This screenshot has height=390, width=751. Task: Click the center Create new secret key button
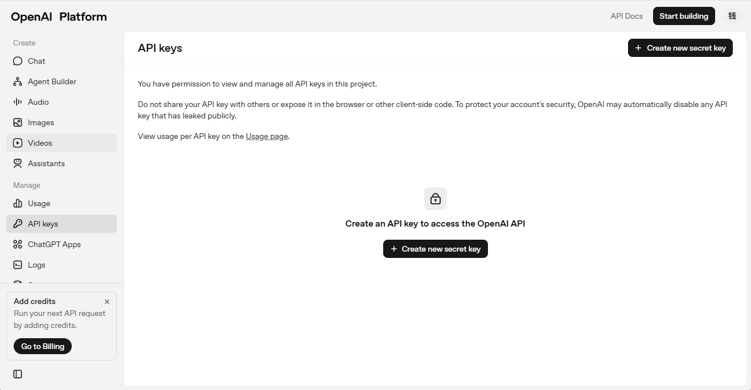pyautogui.click(x=435, y=249)
